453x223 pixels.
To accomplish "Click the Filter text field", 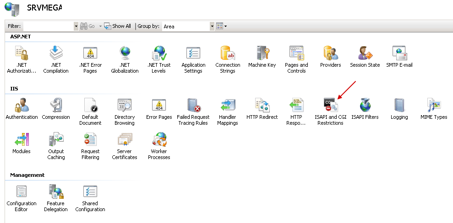I will pos(48,26).
